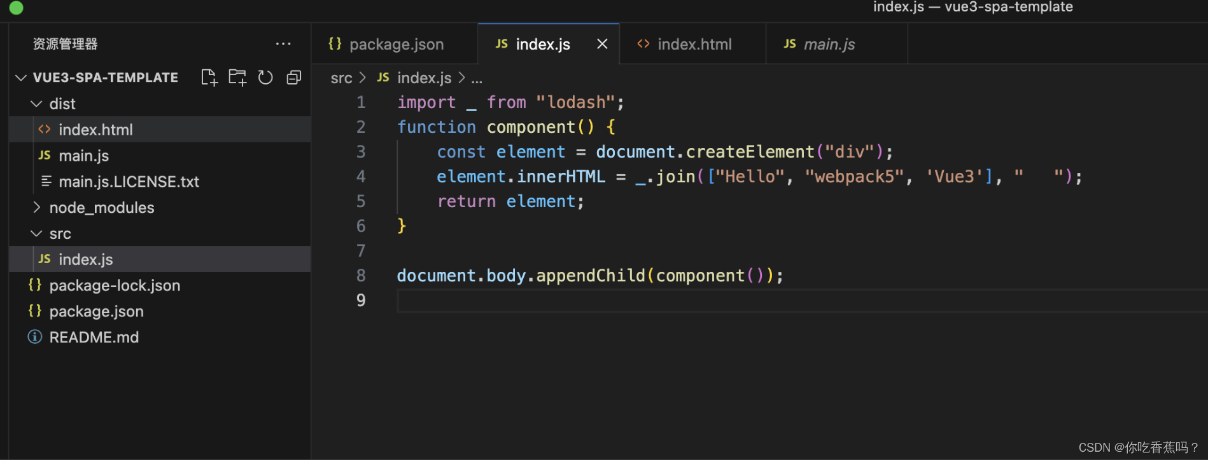This screenshot has width=1208, height=460.
Task: Click line number 5 in gutter
Action: 361,201
